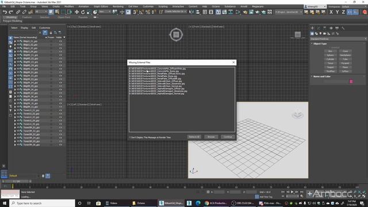Open the Octane menu
The height and width of the screenshot is (207, 368).
pos(216,6)
